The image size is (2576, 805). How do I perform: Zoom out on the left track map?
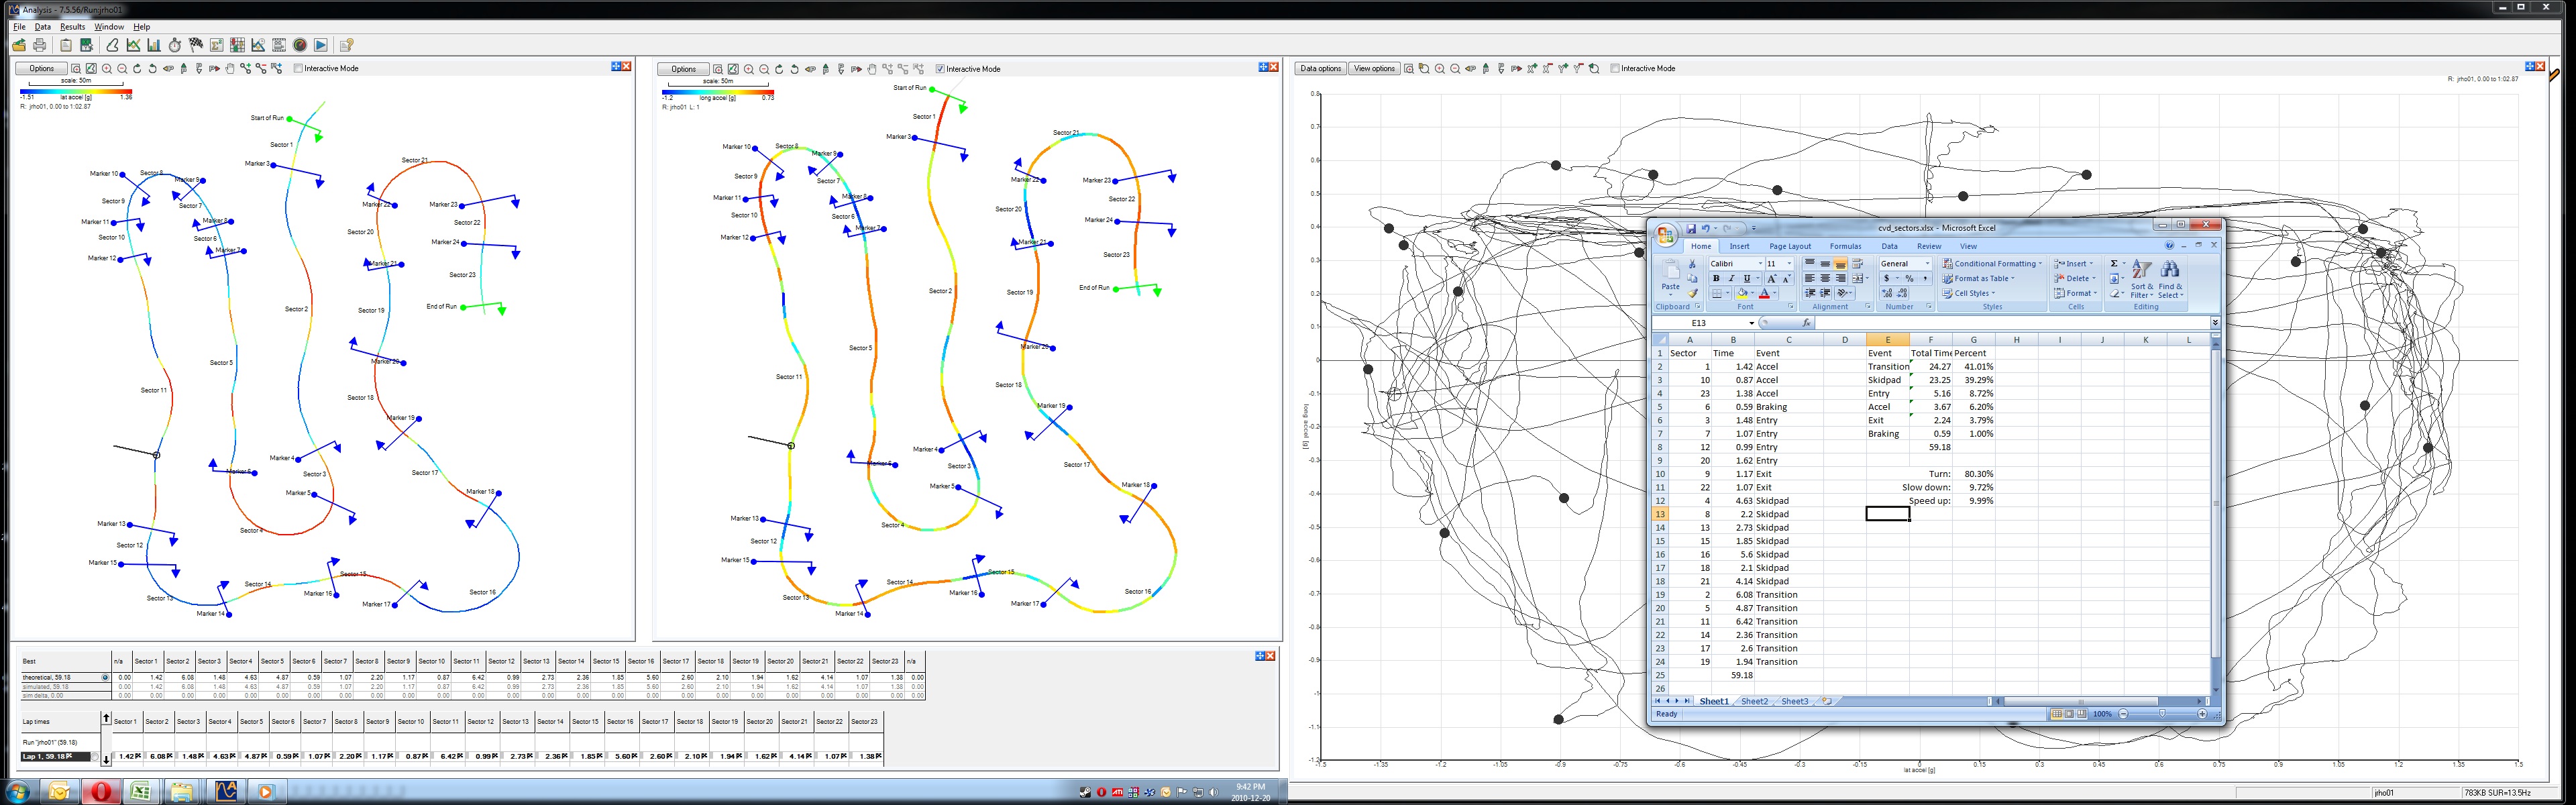[x=122, y=69]
